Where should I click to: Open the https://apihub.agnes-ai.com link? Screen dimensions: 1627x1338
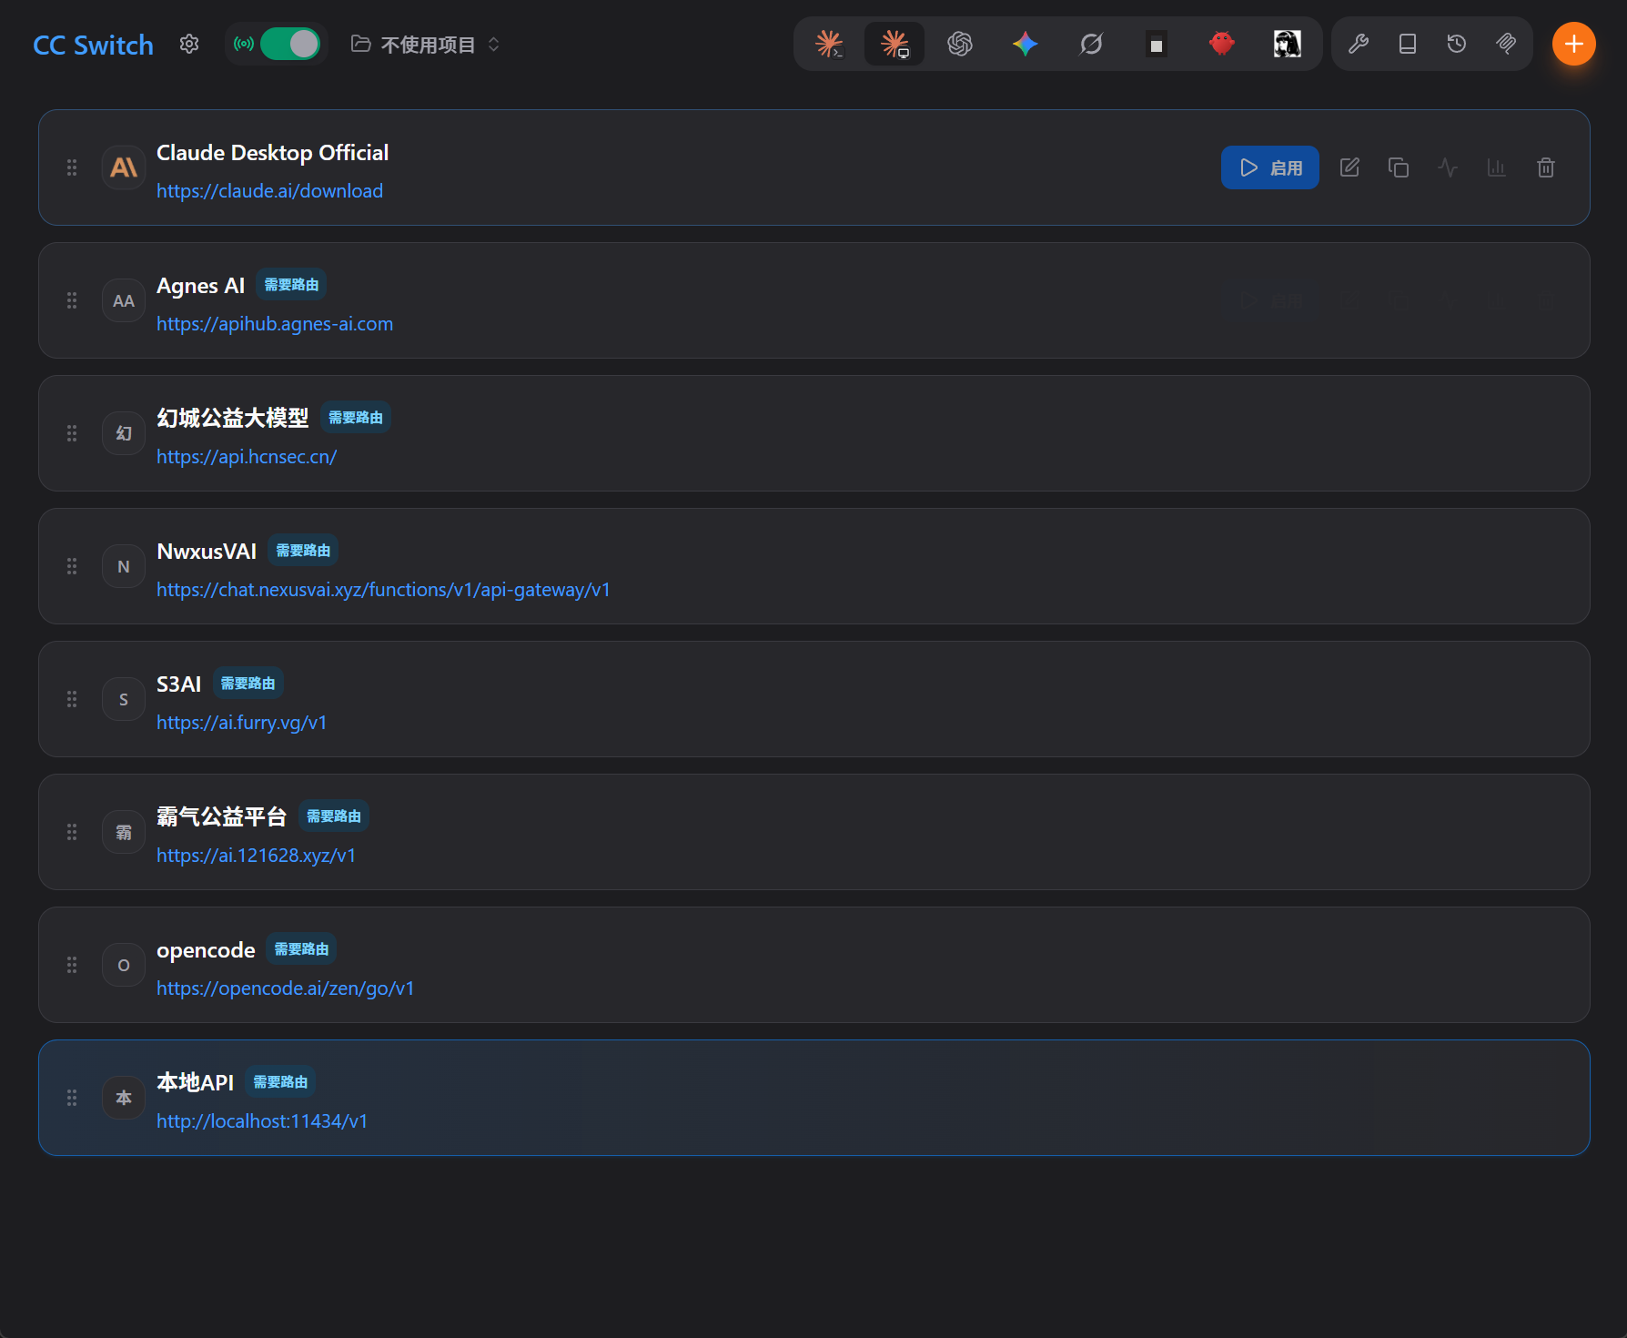pyautogui.click(x=275, y=324)
